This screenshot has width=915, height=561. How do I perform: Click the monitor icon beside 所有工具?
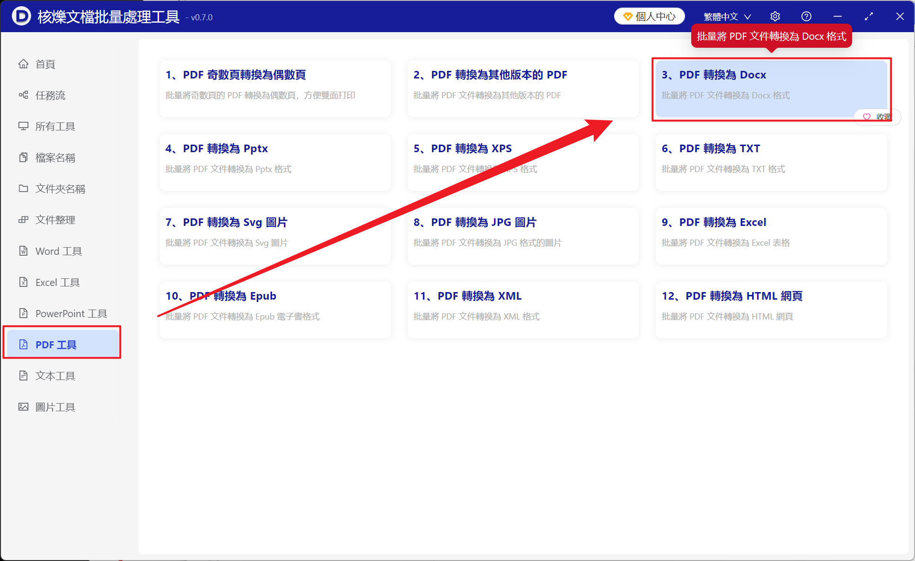pyautogui.click(x=23, y=126)
